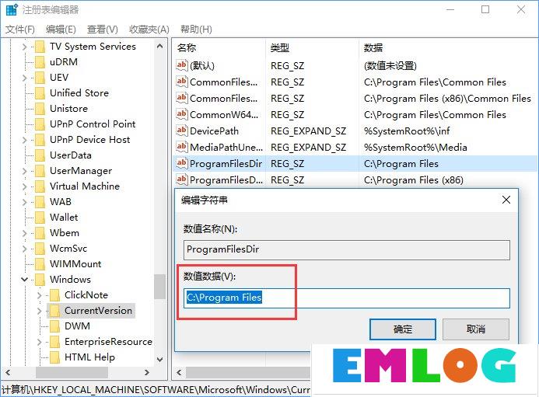
Task: Maximize the Registry Editor window
Action: click(485, 9)
